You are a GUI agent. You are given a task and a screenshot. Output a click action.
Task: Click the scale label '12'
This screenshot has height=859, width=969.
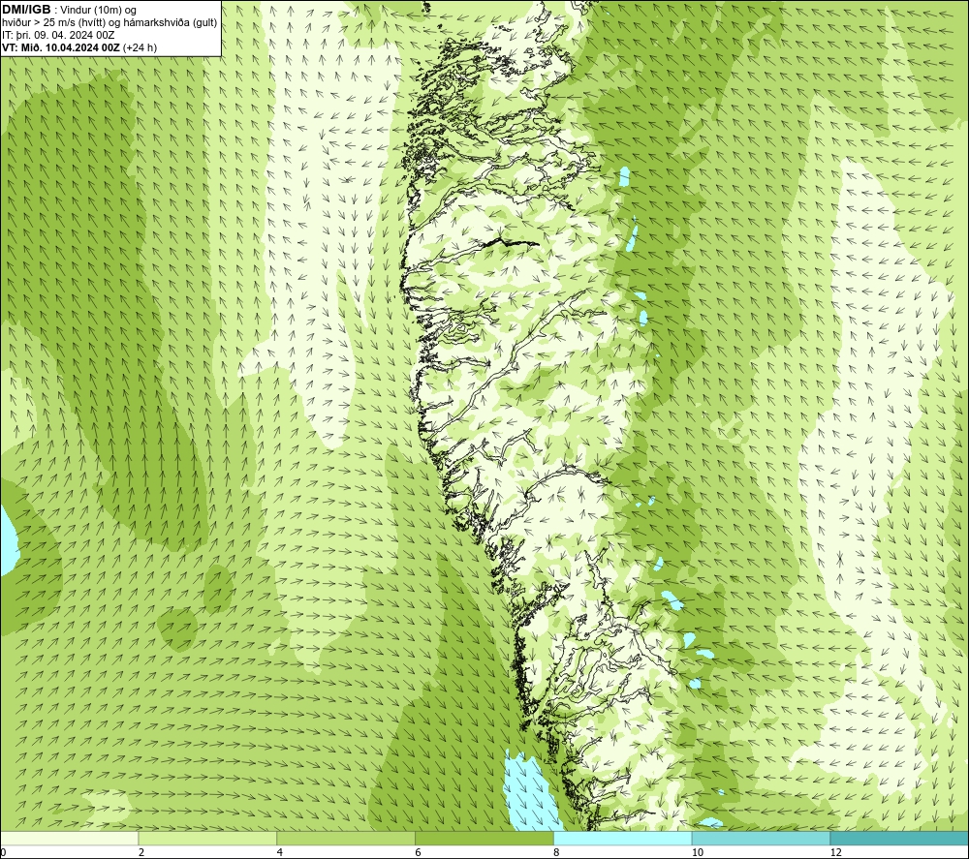click(x=836, y=852)
